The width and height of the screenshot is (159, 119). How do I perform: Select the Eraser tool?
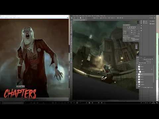click(x=71, y=39)
